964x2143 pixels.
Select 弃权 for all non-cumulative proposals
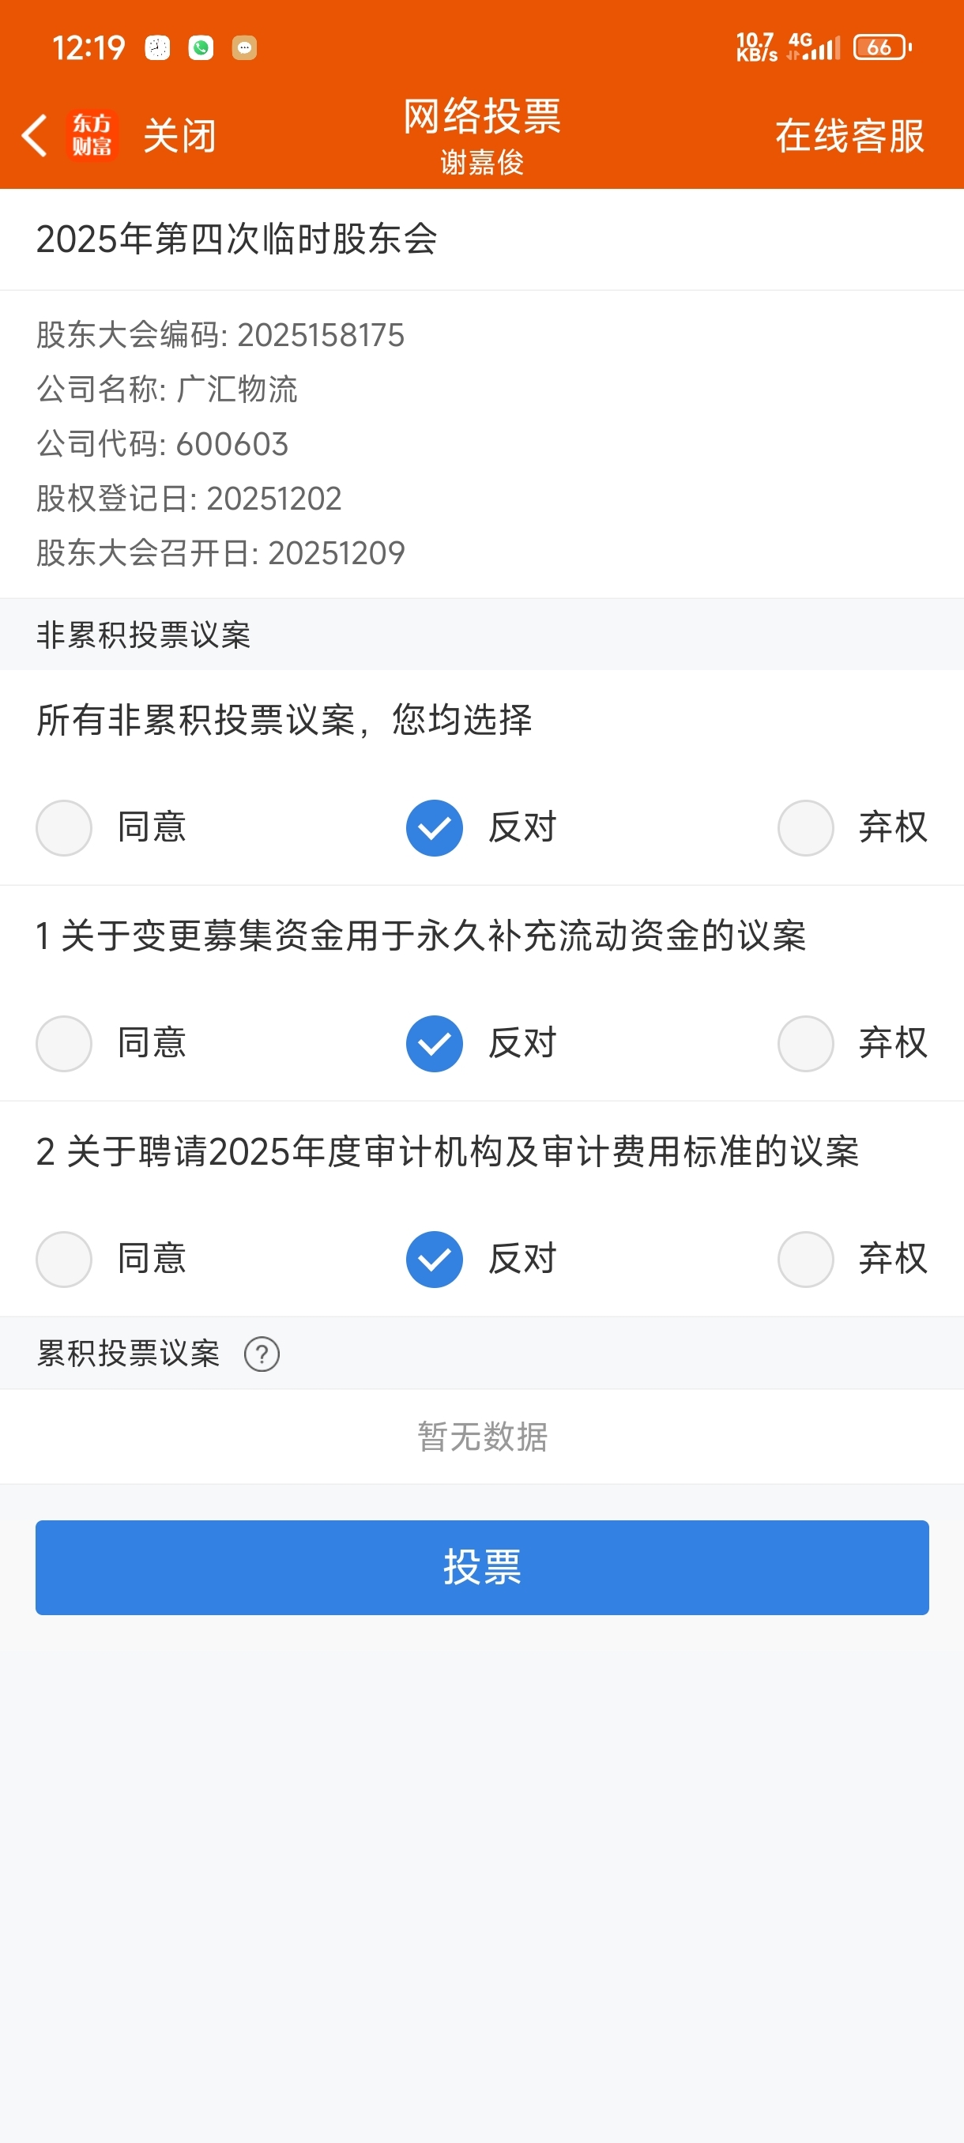[x=805, y=828]
